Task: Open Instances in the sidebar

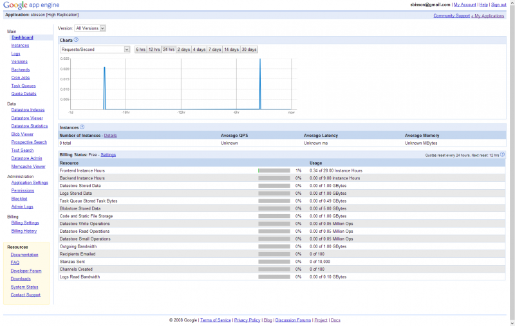Action: pos(20,46)
